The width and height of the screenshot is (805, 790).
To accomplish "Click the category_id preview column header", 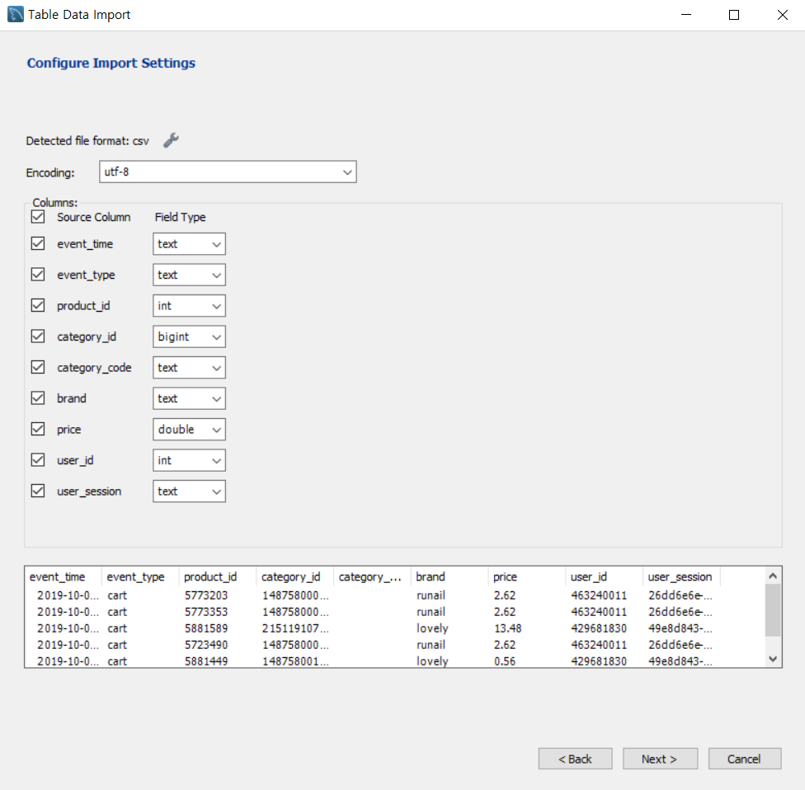I will click(x=295, y=576).
